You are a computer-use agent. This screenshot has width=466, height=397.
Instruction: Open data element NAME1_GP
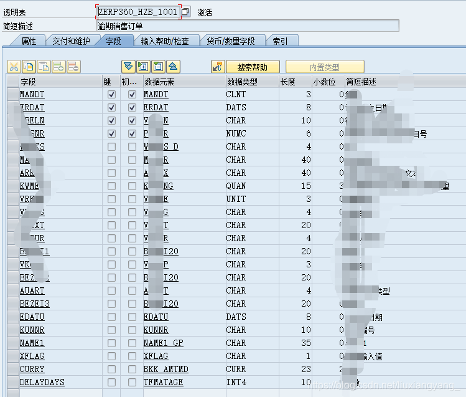[163, 343]
